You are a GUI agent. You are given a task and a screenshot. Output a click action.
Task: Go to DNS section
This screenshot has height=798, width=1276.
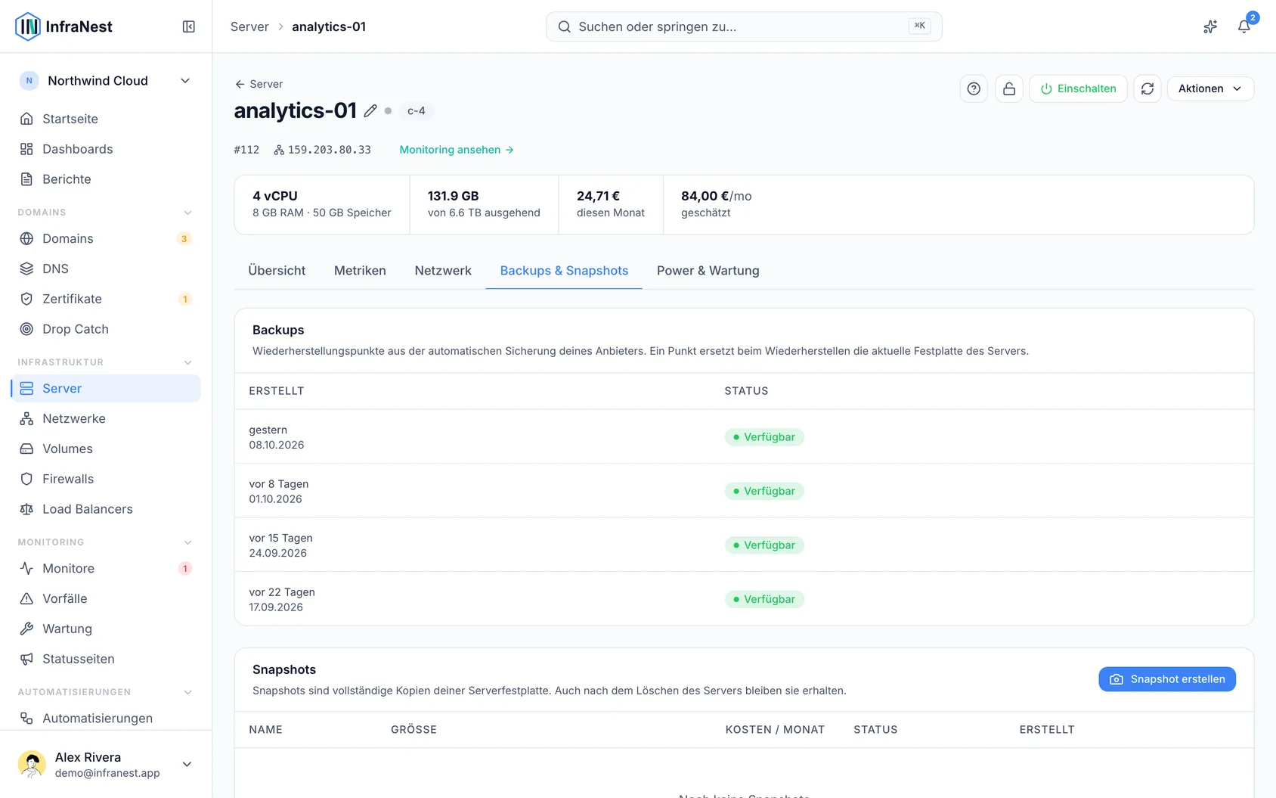point(106,269)
